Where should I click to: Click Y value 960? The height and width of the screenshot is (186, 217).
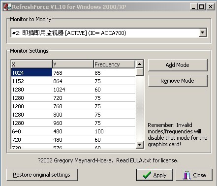tap(58, 123)
